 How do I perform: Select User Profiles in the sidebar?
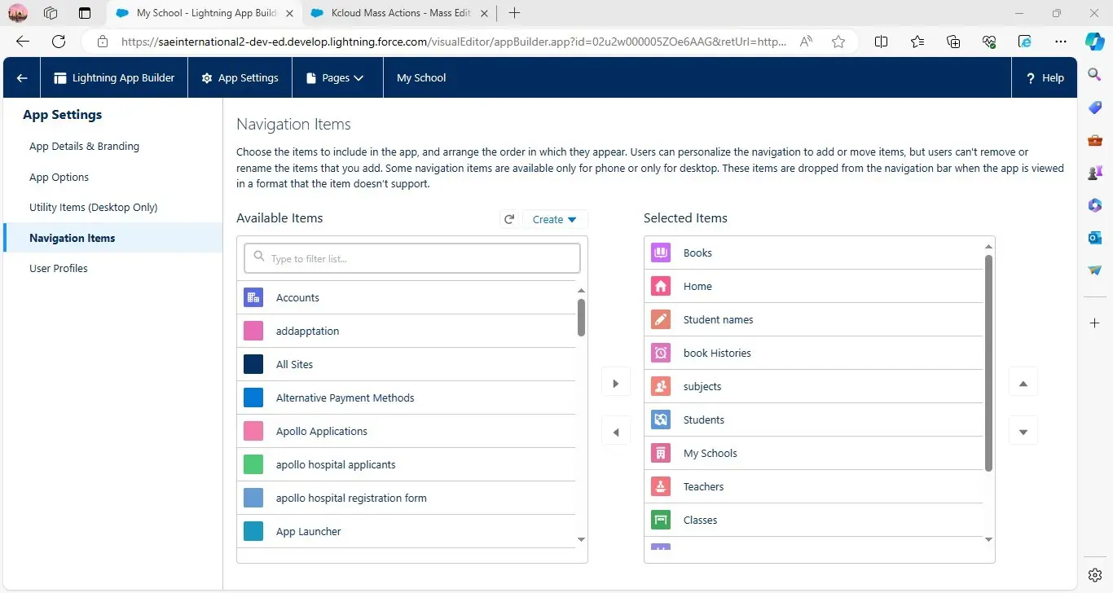(x=59, y=269)
